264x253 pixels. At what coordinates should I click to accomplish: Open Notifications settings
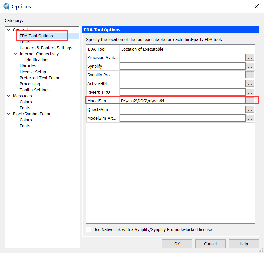tap(38, 60)
